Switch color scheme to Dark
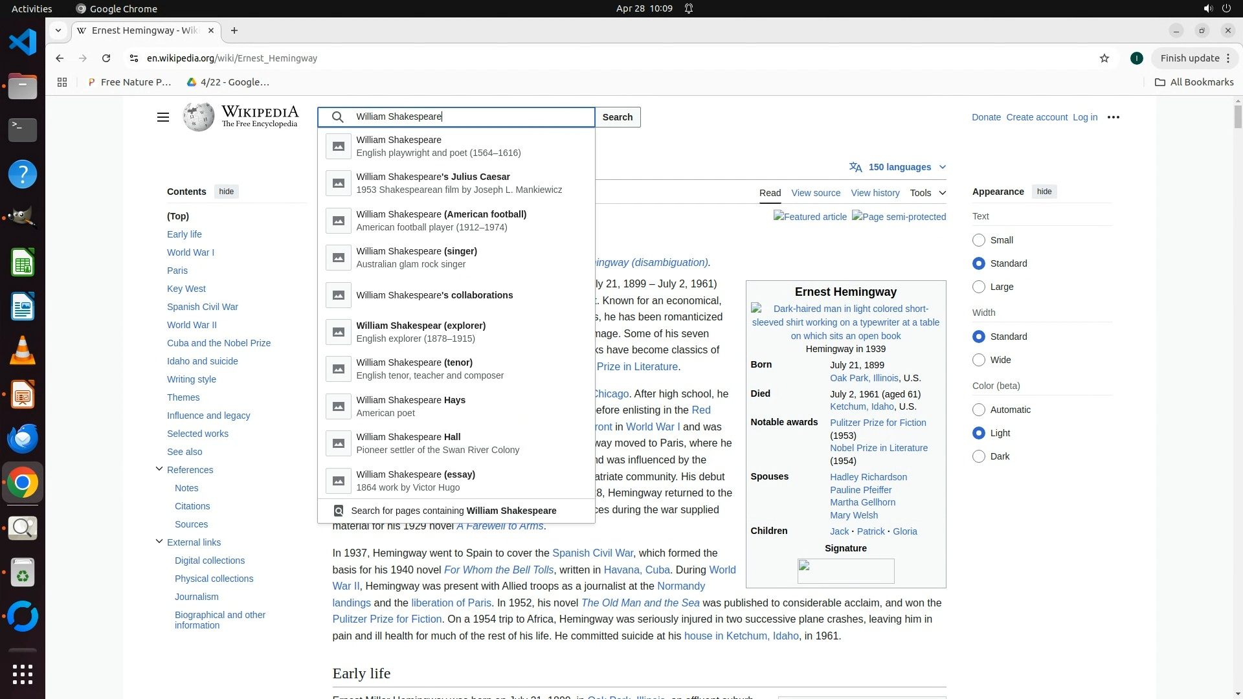 coord(979,457)
